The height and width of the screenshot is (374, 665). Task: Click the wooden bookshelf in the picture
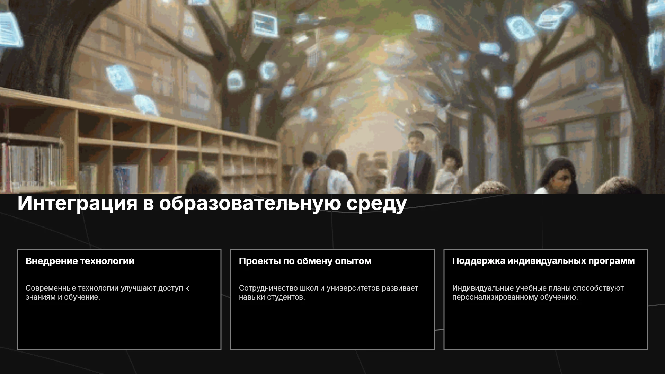tap(139, 145)
